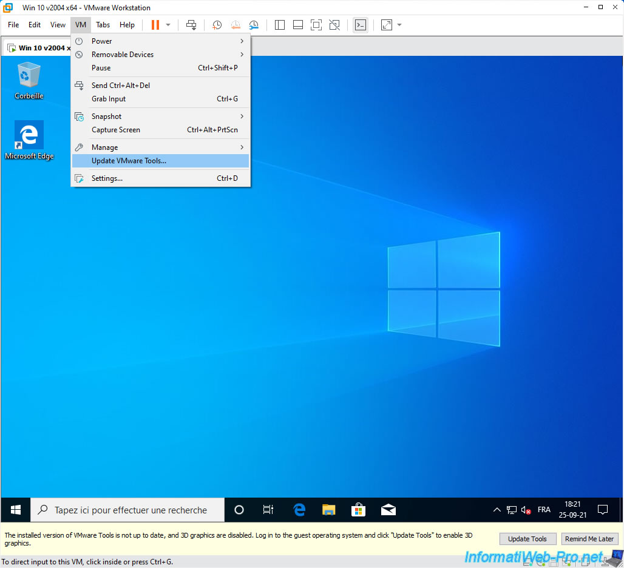Switch to the Win 10 v2004 x64 tab
The width and height of the screenshot is (624, 568).
(x=38, y=48)
